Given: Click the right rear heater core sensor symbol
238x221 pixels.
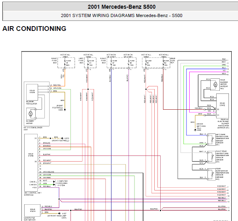Looking at the screenshot, I should pyautogui.click(x=211, y=157).
